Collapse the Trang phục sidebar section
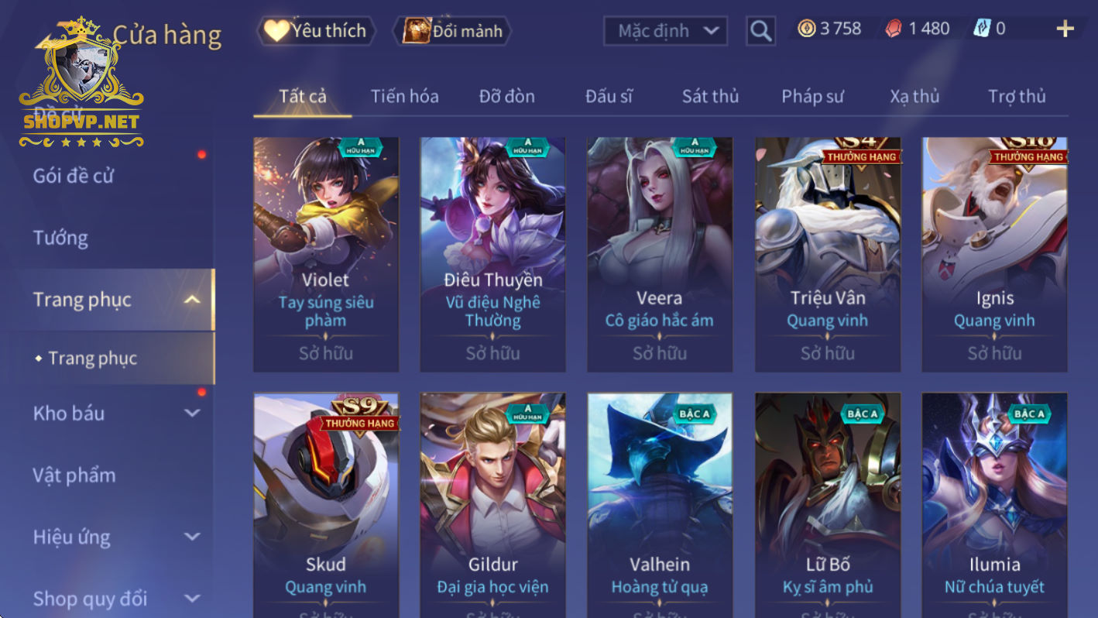 (x=193, y=300)
